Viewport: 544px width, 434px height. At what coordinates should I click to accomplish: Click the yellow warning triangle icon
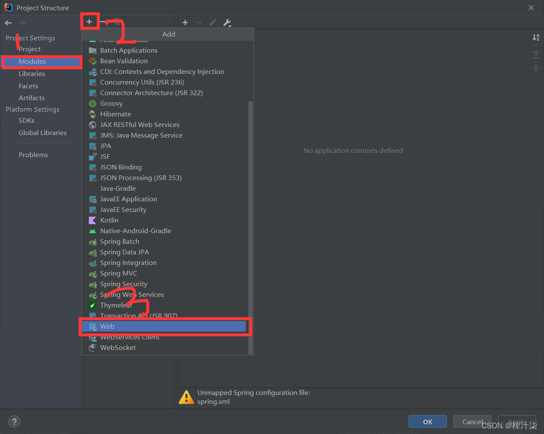tap(186, 397)
